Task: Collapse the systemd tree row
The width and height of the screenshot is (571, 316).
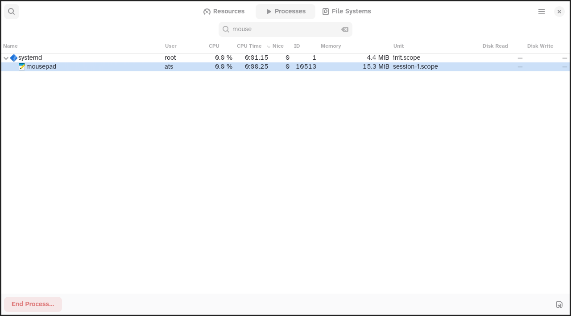Action: click(6, 58)
